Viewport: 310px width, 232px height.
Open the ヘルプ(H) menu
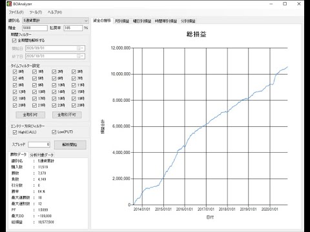pos(55,12)
